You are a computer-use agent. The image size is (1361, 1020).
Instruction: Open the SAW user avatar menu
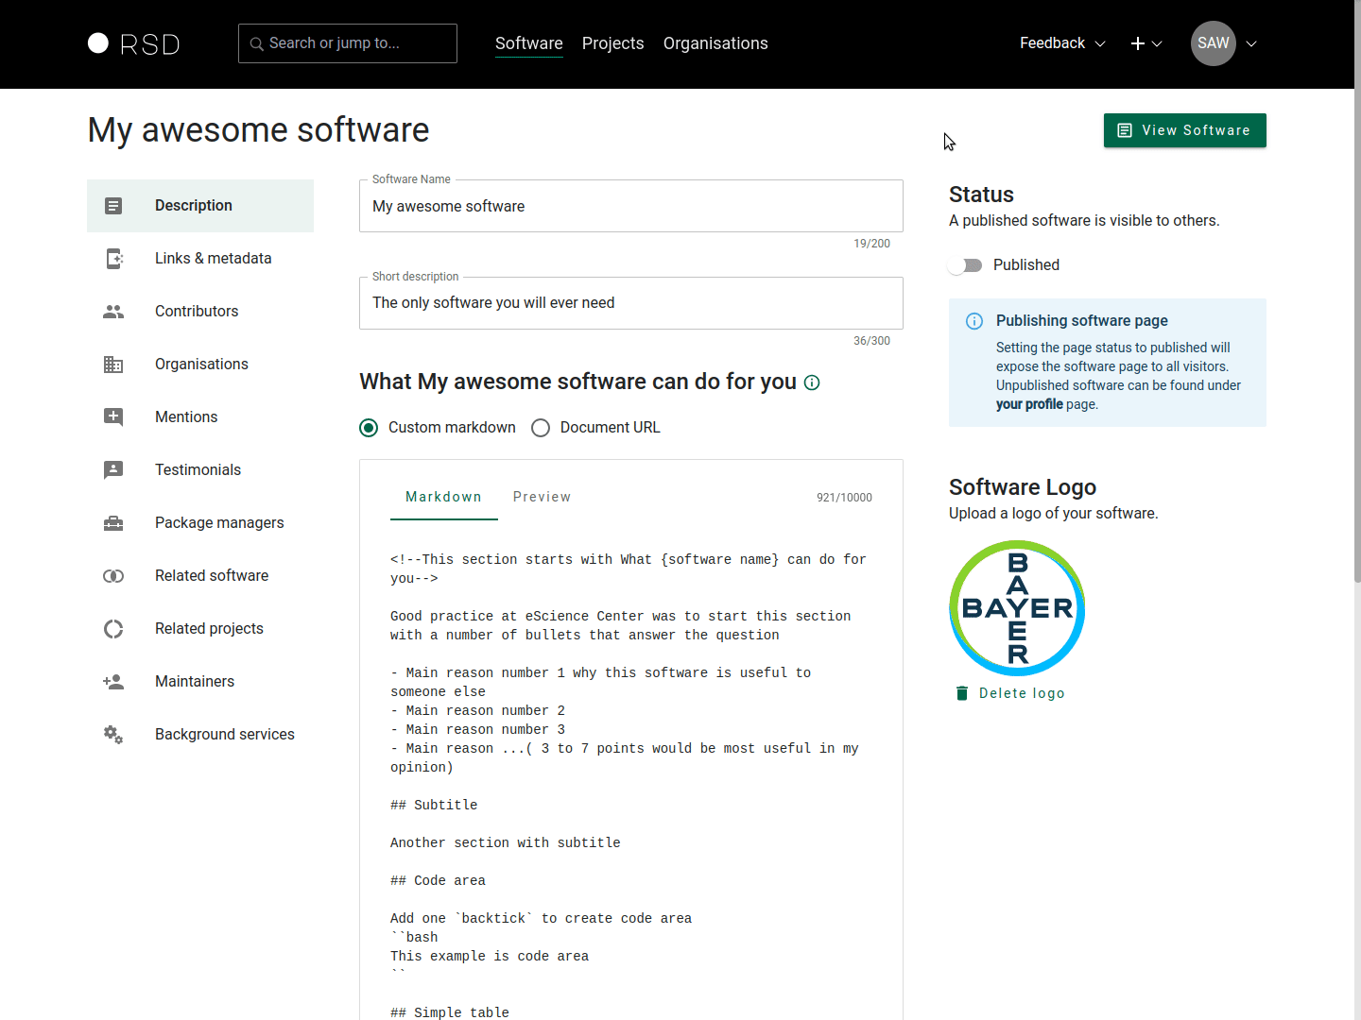pyautogui.click(x=1214, y=43)
